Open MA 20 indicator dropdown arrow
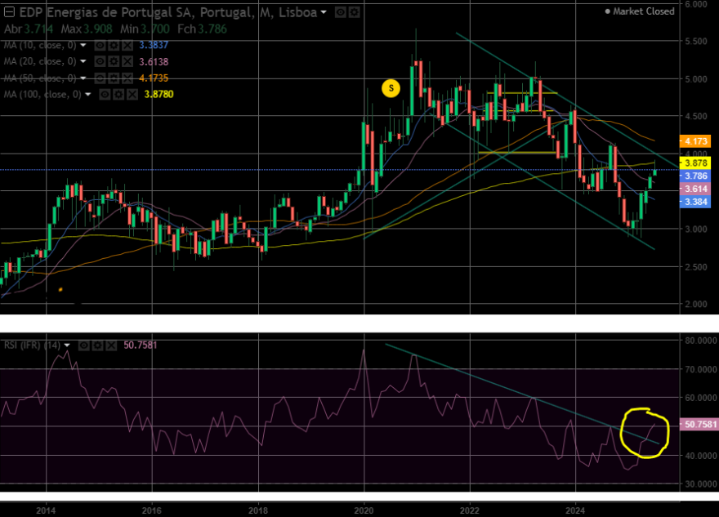The image size is (719, 517). [83, 61]
